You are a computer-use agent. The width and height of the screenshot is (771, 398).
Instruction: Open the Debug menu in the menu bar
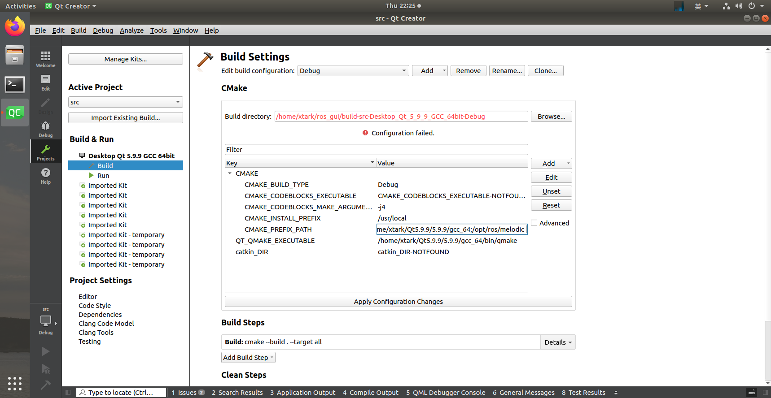click(x=103, y=30)
